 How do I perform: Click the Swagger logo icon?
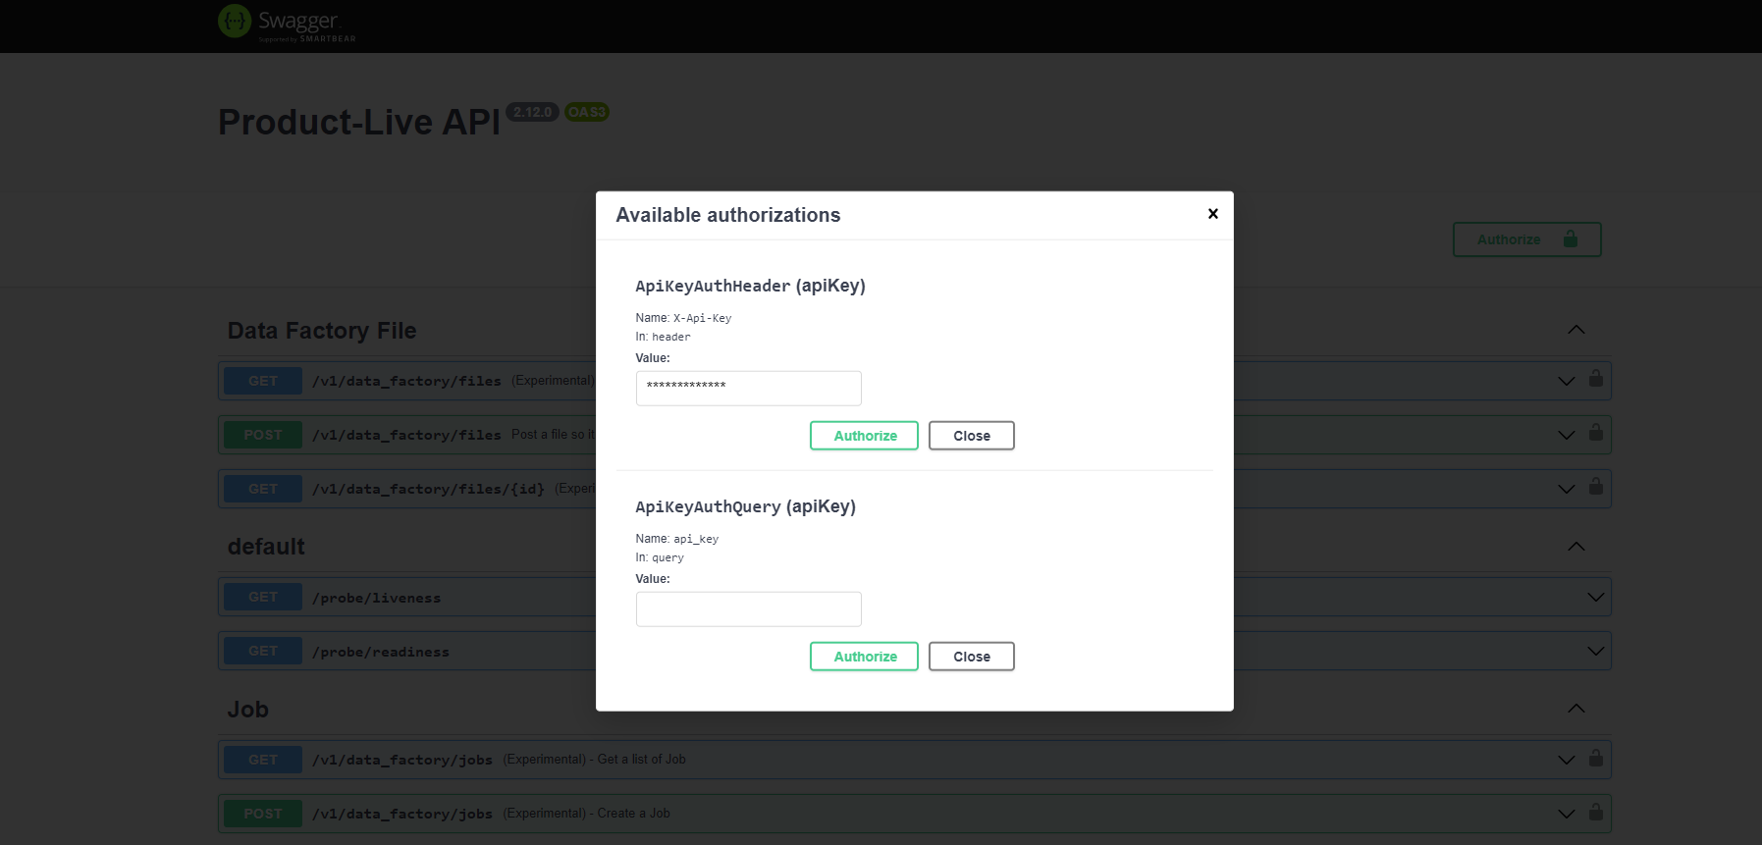click(x=235, y=21)
